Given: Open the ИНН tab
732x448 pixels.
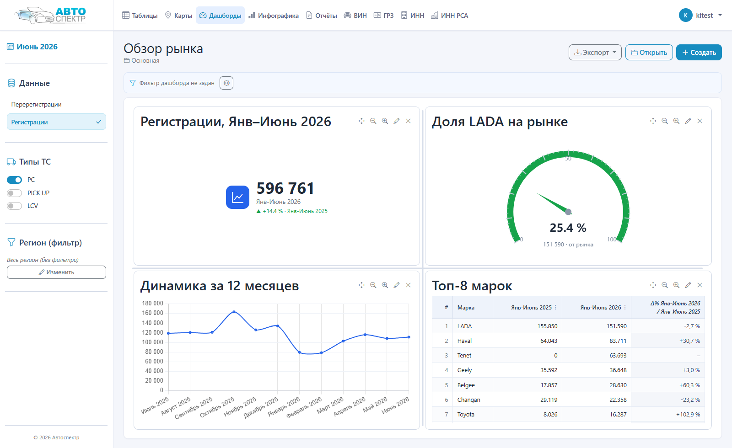Looking at the screenshot, I should (x=413, y=16).
